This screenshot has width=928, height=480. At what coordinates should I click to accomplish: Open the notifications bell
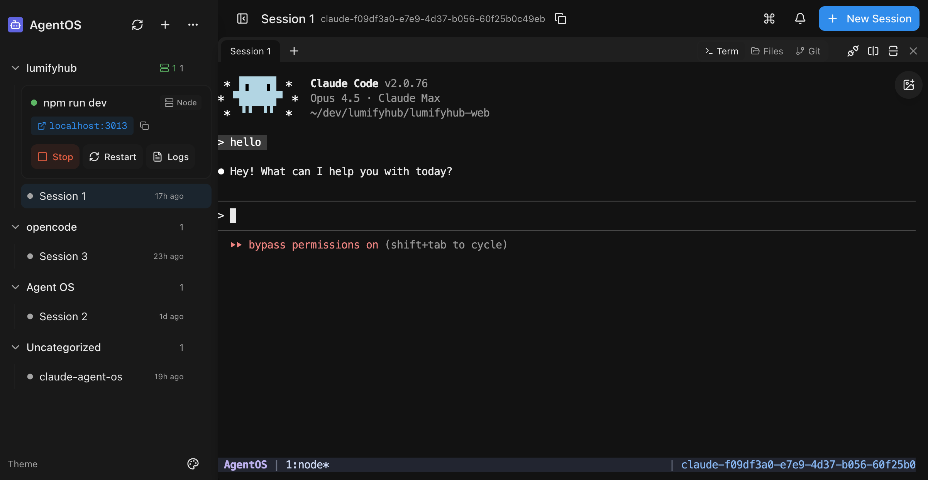coord(800,19)
